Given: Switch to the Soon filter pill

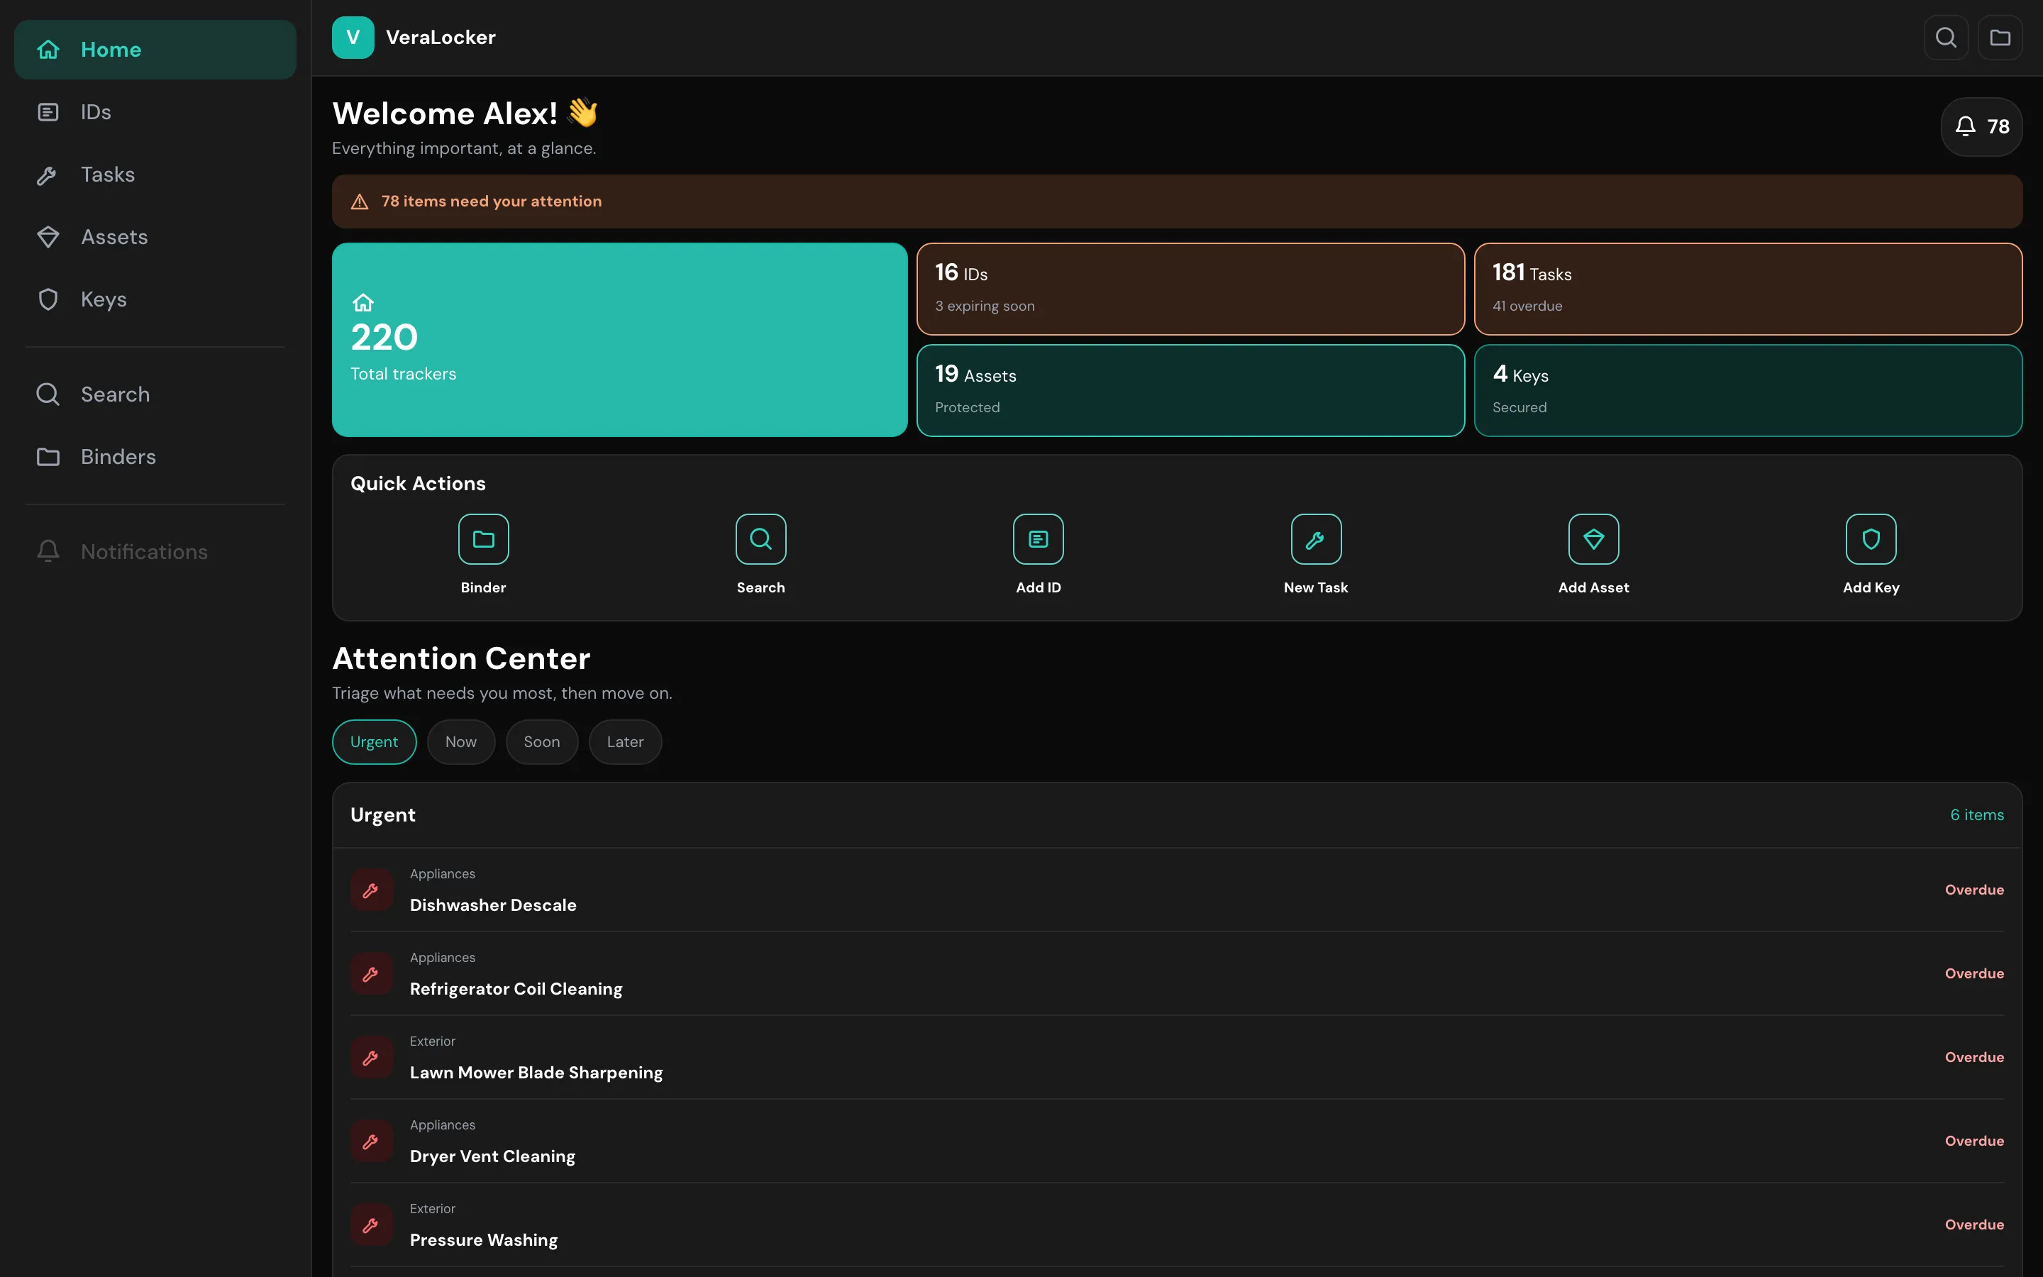Looking at the screenshot, I should click(x=542, y=741).
